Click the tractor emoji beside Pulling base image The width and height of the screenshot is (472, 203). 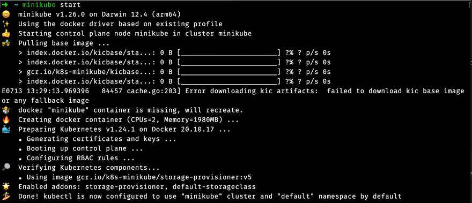(x=6, y=43)
